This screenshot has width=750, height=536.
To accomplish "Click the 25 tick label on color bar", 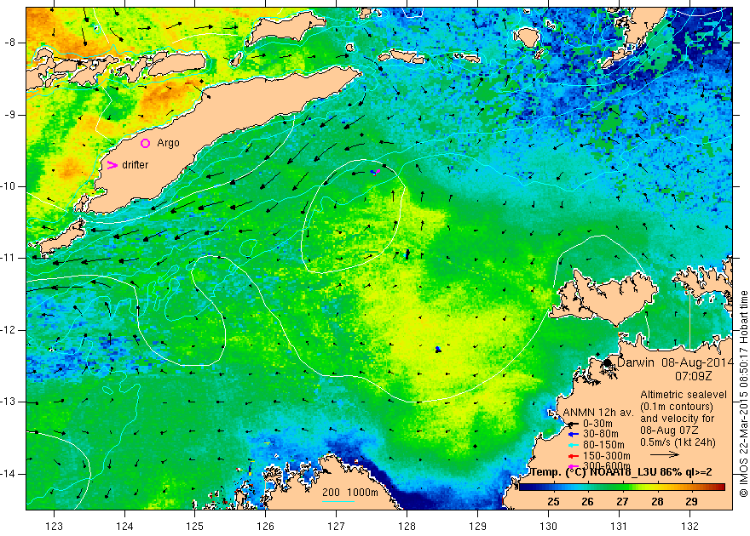I will click(x=553, y=502).
